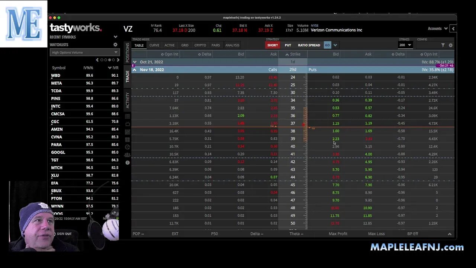Open the quote list sidebar icon

(128, 116)
